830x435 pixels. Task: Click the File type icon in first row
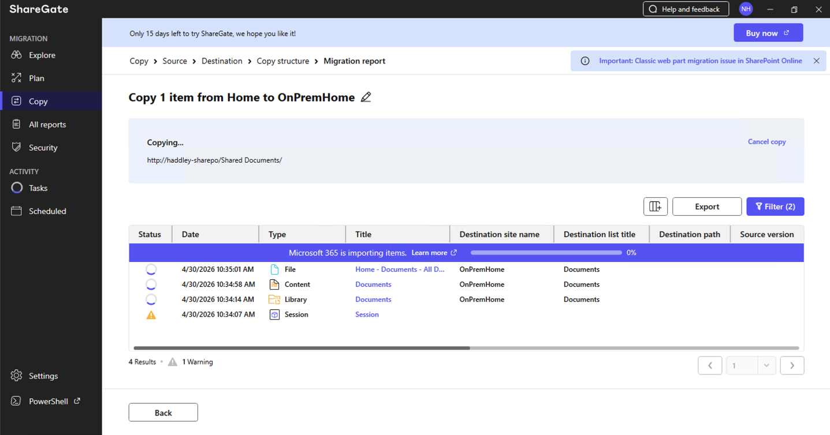[x=274, y=269]
